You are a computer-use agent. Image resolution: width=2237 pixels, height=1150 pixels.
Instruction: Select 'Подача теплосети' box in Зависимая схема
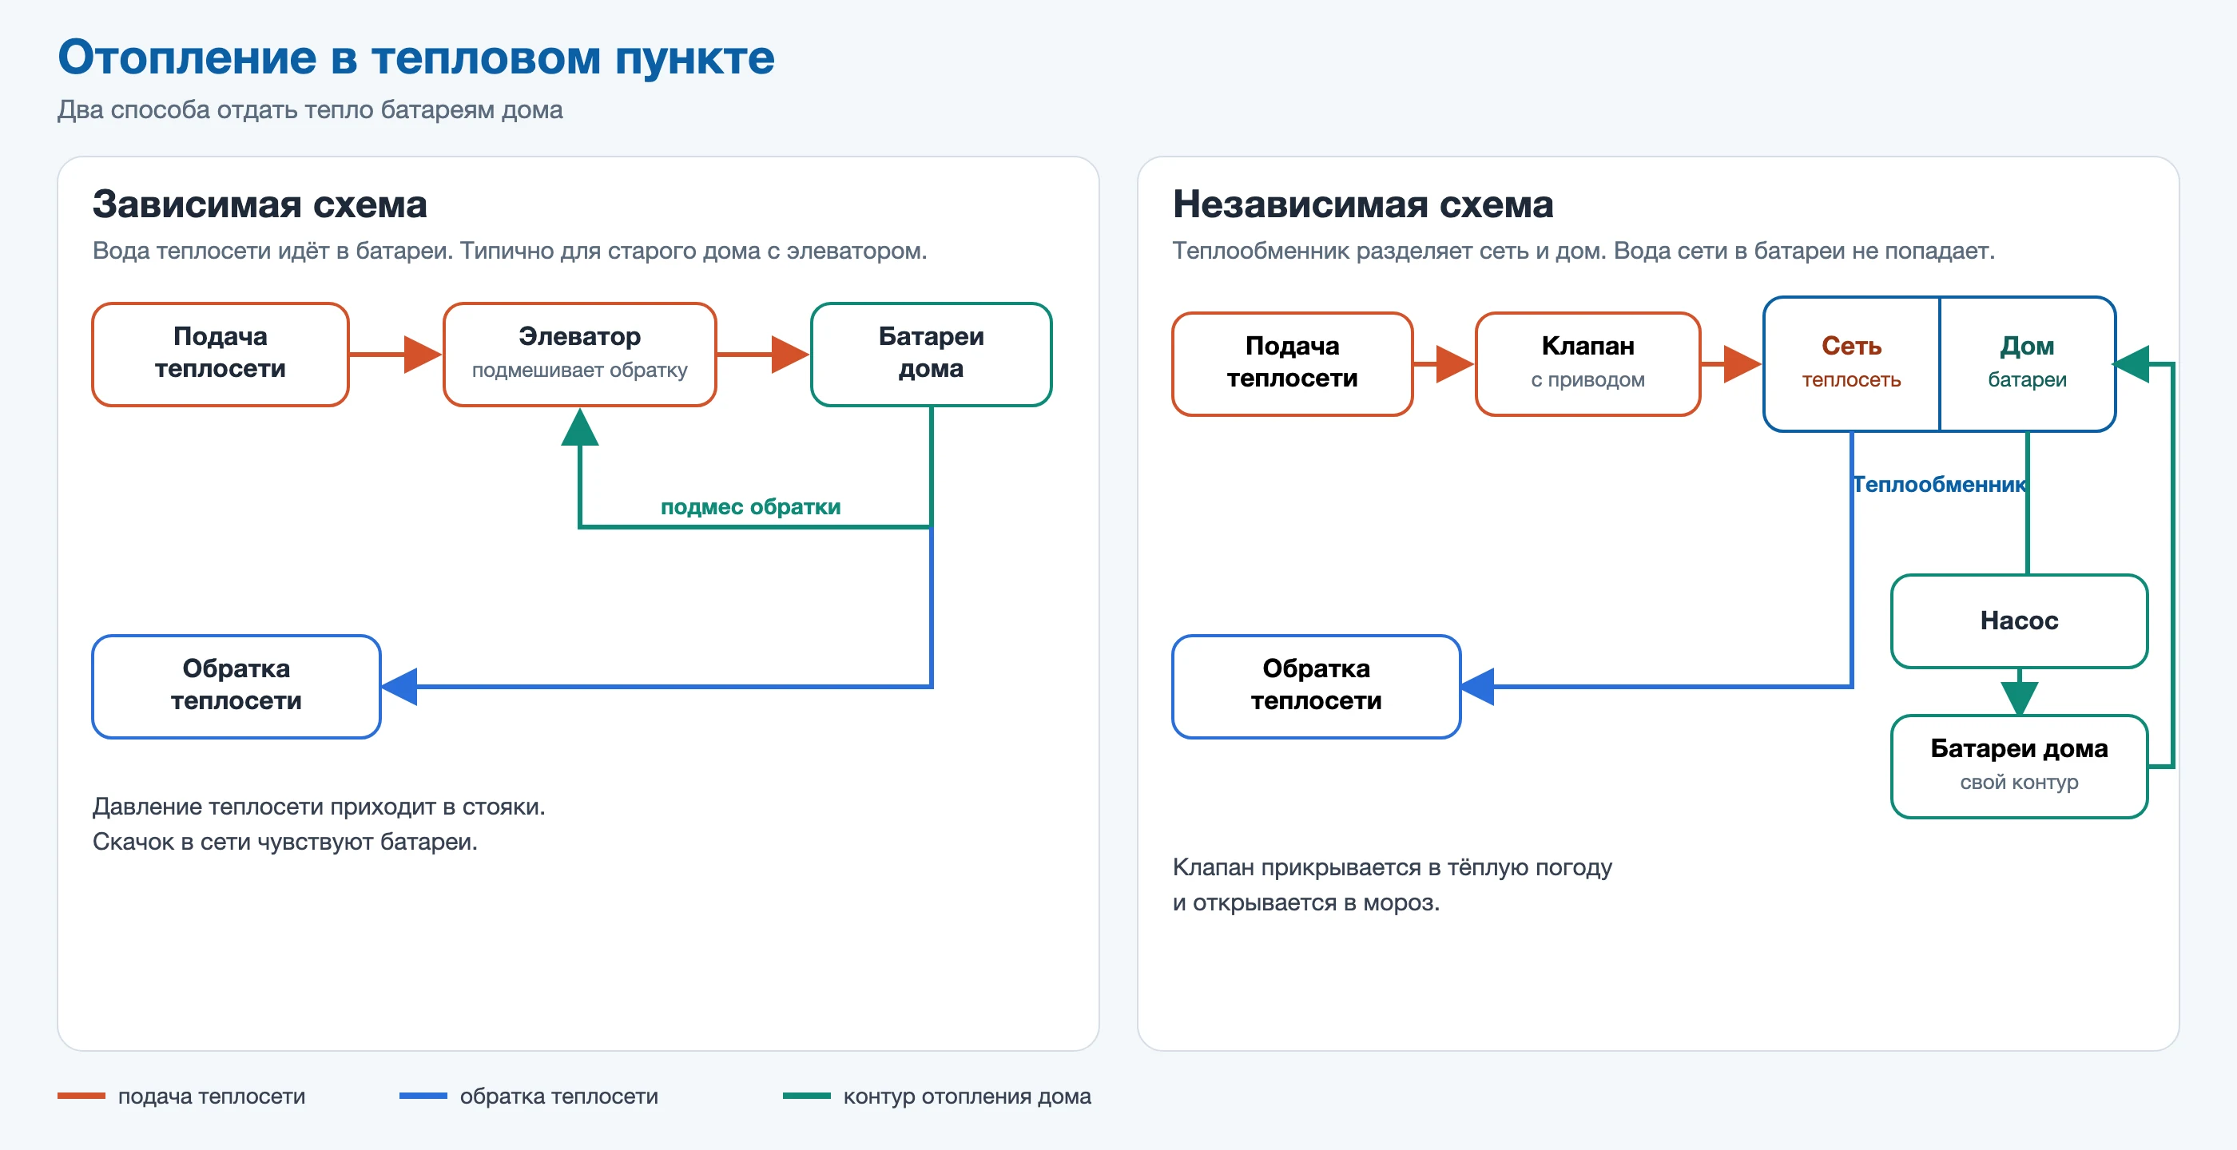tap(220, 354)
